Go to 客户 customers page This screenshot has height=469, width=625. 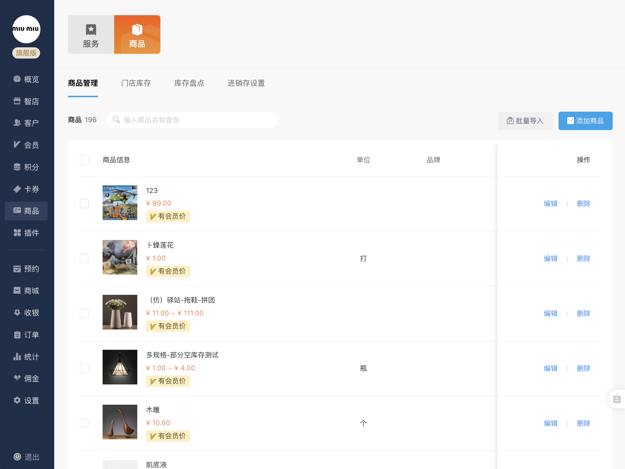pyautogui.click(x=26, y=123)
